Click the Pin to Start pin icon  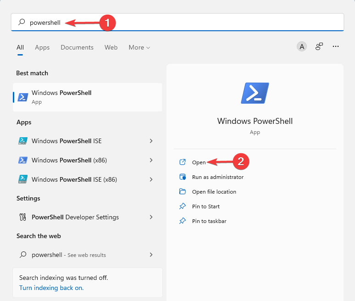point(183,206)
